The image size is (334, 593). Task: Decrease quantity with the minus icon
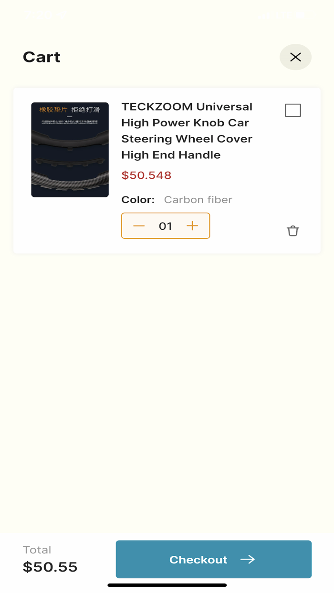point(139,226)
